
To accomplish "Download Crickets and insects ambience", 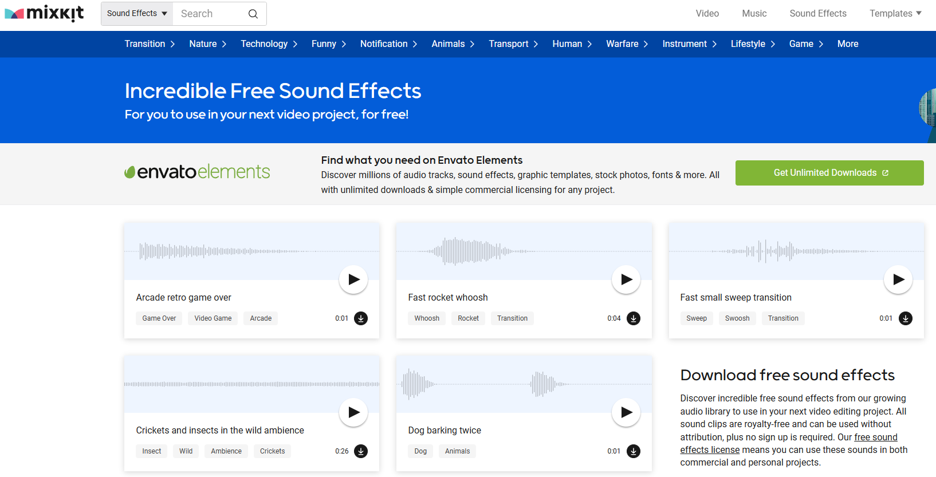I will coord(361,451).
